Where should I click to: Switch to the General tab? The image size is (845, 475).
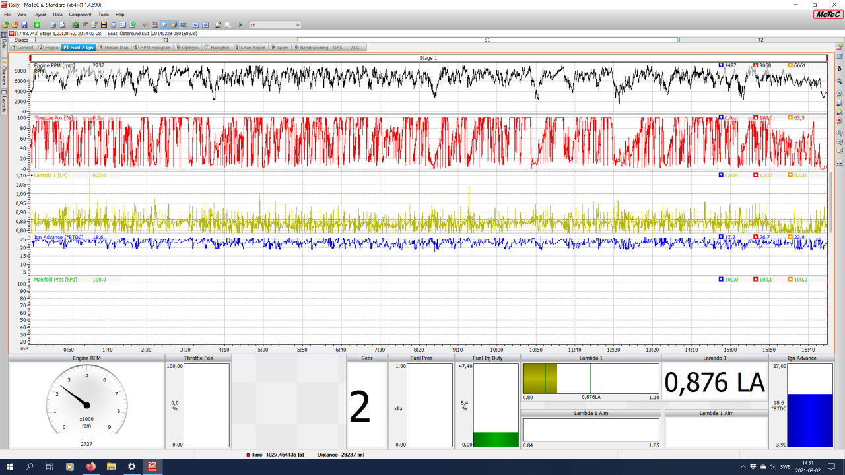coord(22,47)
